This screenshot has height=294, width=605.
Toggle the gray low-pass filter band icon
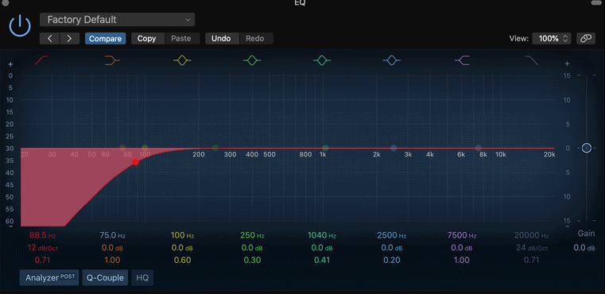[532, 60]
